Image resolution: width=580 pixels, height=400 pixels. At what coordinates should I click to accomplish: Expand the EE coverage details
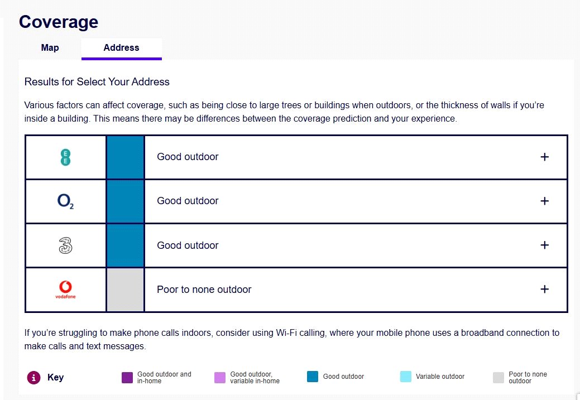pos(545,157)
